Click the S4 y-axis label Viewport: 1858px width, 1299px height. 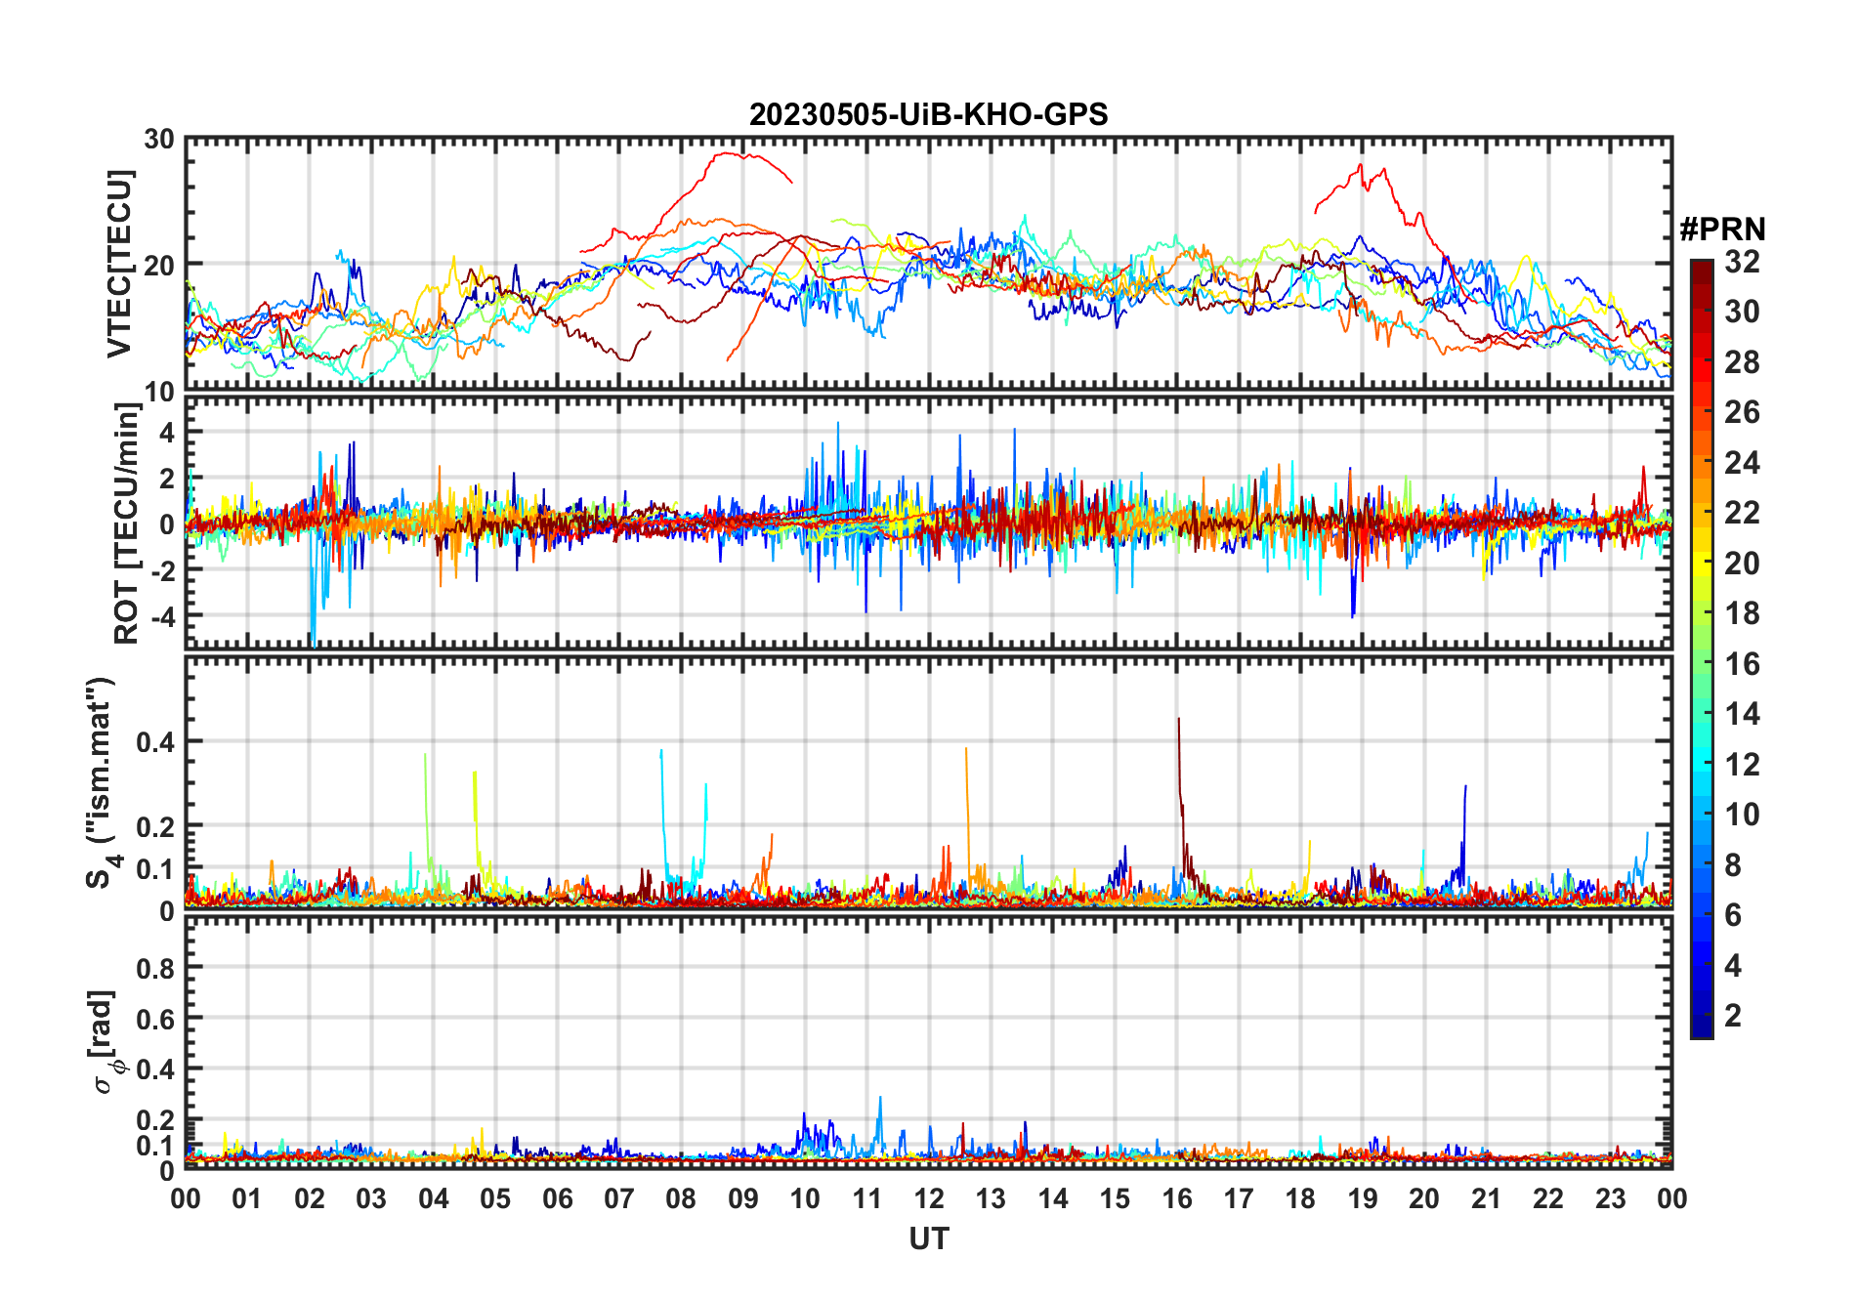point(102,783)
